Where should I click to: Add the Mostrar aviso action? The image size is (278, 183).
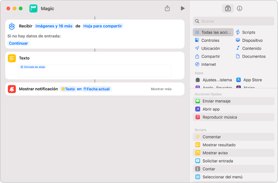(234, 153)
